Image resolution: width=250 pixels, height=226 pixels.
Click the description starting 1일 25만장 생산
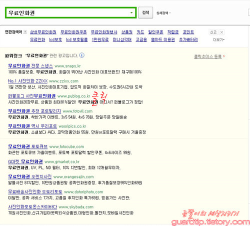pos(75,87)
